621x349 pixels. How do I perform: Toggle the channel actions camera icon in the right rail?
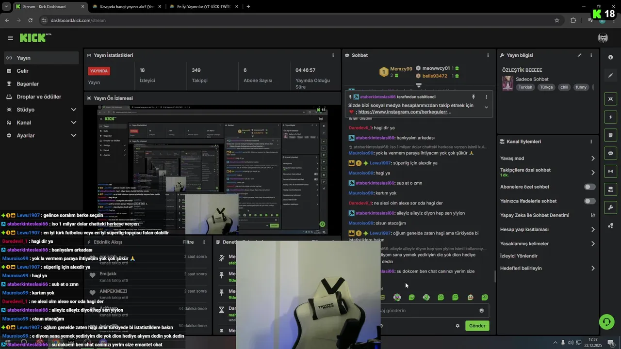[x=610, y=189]
